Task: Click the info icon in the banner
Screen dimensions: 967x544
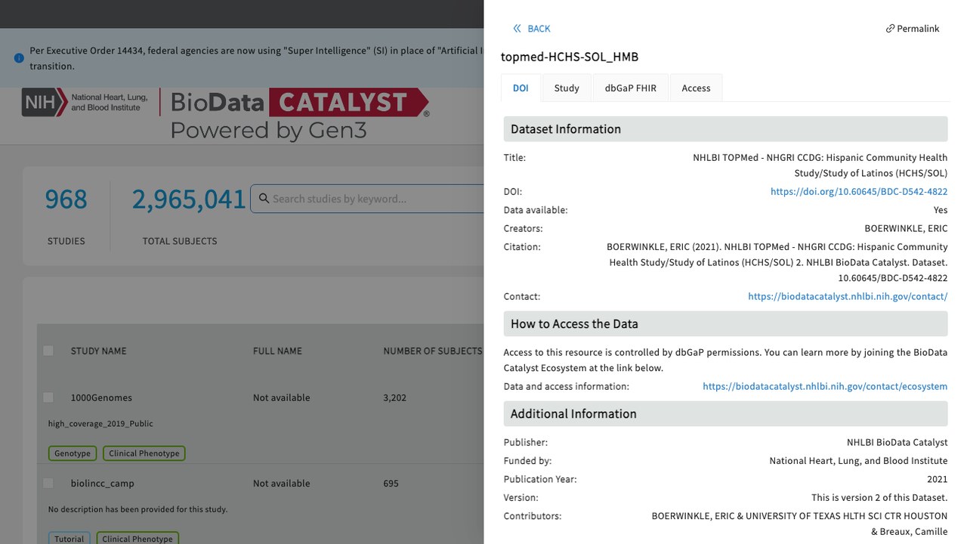Action: click(19, 58)
